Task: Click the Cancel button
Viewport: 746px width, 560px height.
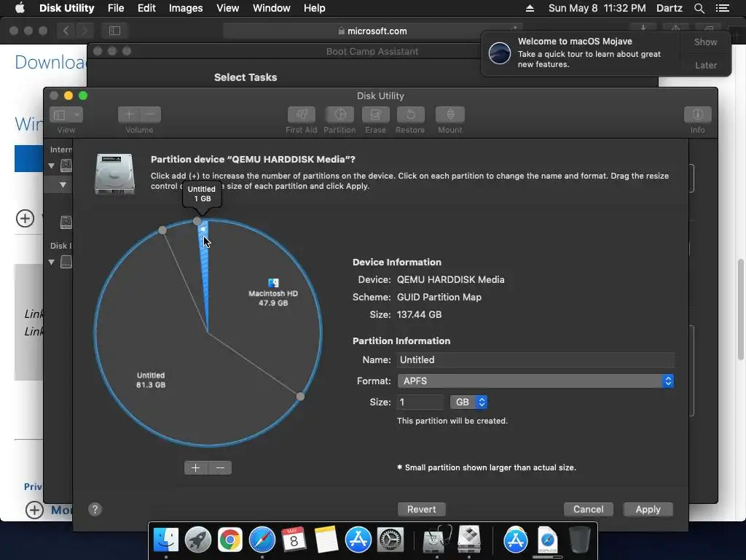Action: coord(589,509)
